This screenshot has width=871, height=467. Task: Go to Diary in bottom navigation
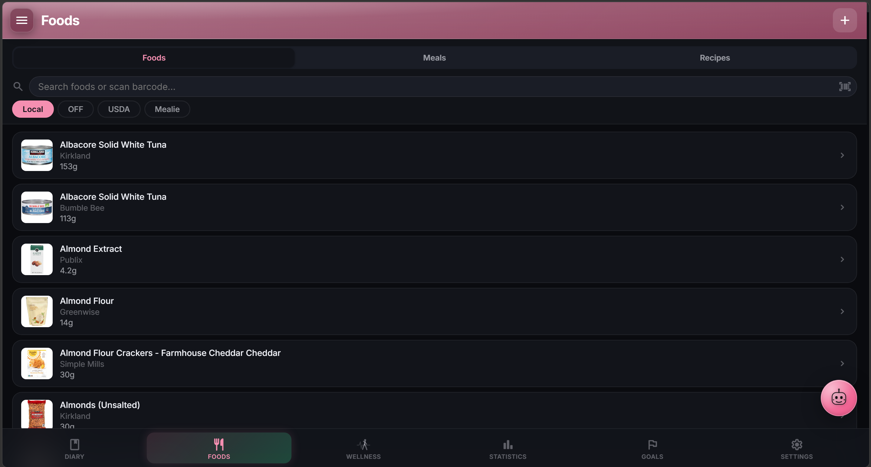74,448
